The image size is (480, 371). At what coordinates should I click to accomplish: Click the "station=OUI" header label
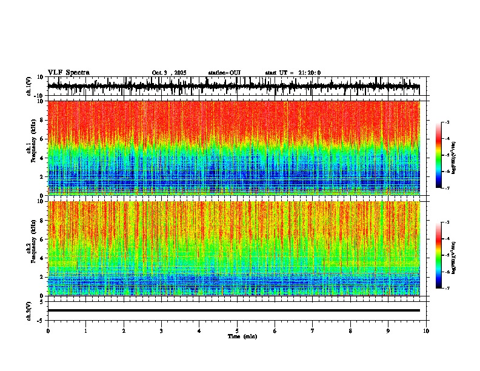click(224, 73)
